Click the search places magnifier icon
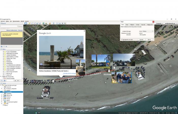 tap(2, 81)
